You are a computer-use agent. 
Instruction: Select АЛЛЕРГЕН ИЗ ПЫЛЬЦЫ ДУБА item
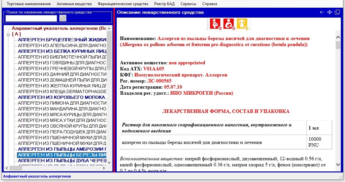[x=62, y=161]
